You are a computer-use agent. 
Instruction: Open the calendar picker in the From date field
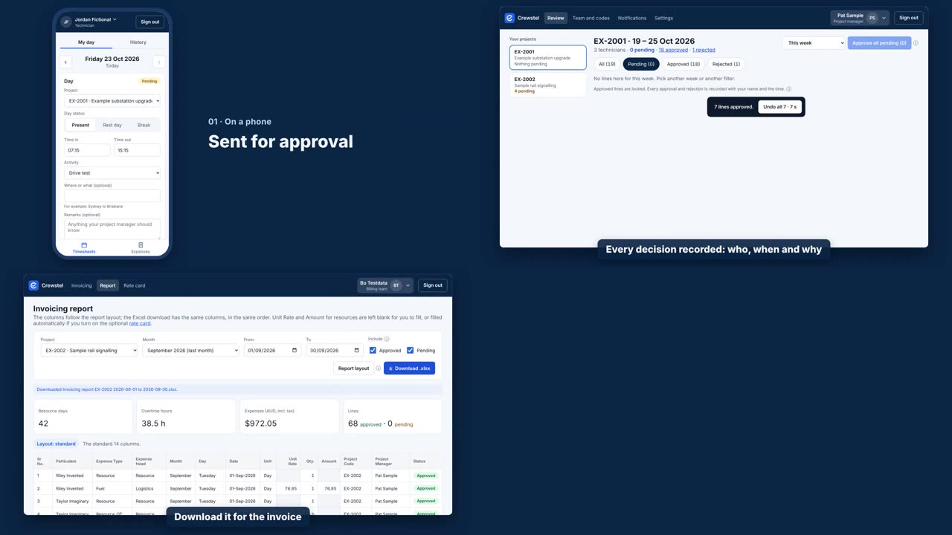pos(294,351)
